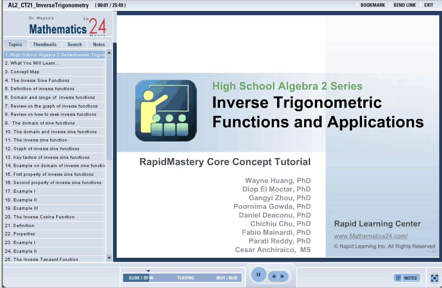Switch to the Notes tab
The height and width of the screenshot is (288, 442).
coord(99,44)
